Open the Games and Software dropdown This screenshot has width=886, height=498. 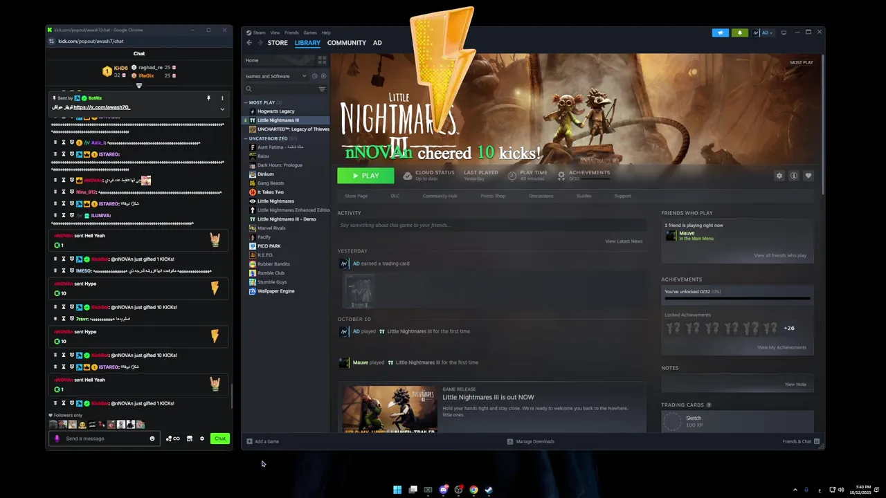276,76
